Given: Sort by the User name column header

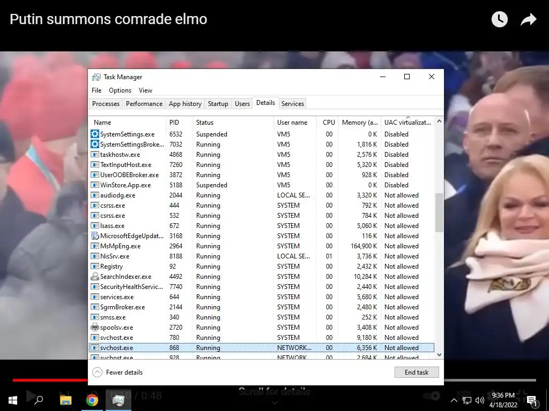Looking at the screenshot, I should (295, 123).
